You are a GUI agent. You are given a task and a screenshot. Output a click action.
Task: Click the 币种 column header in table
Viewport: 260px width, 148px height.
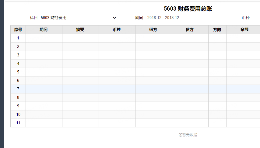coord(117,29)
